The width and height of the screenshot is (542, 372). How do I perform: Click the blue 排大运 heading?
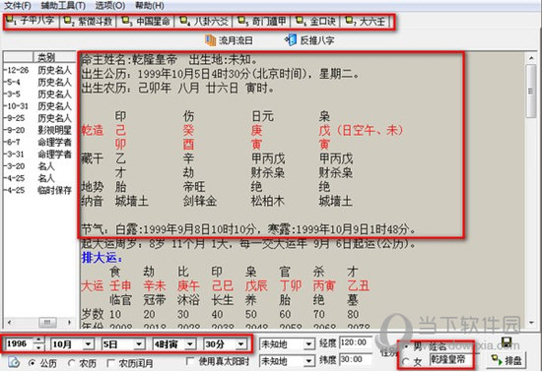[102, 258]
